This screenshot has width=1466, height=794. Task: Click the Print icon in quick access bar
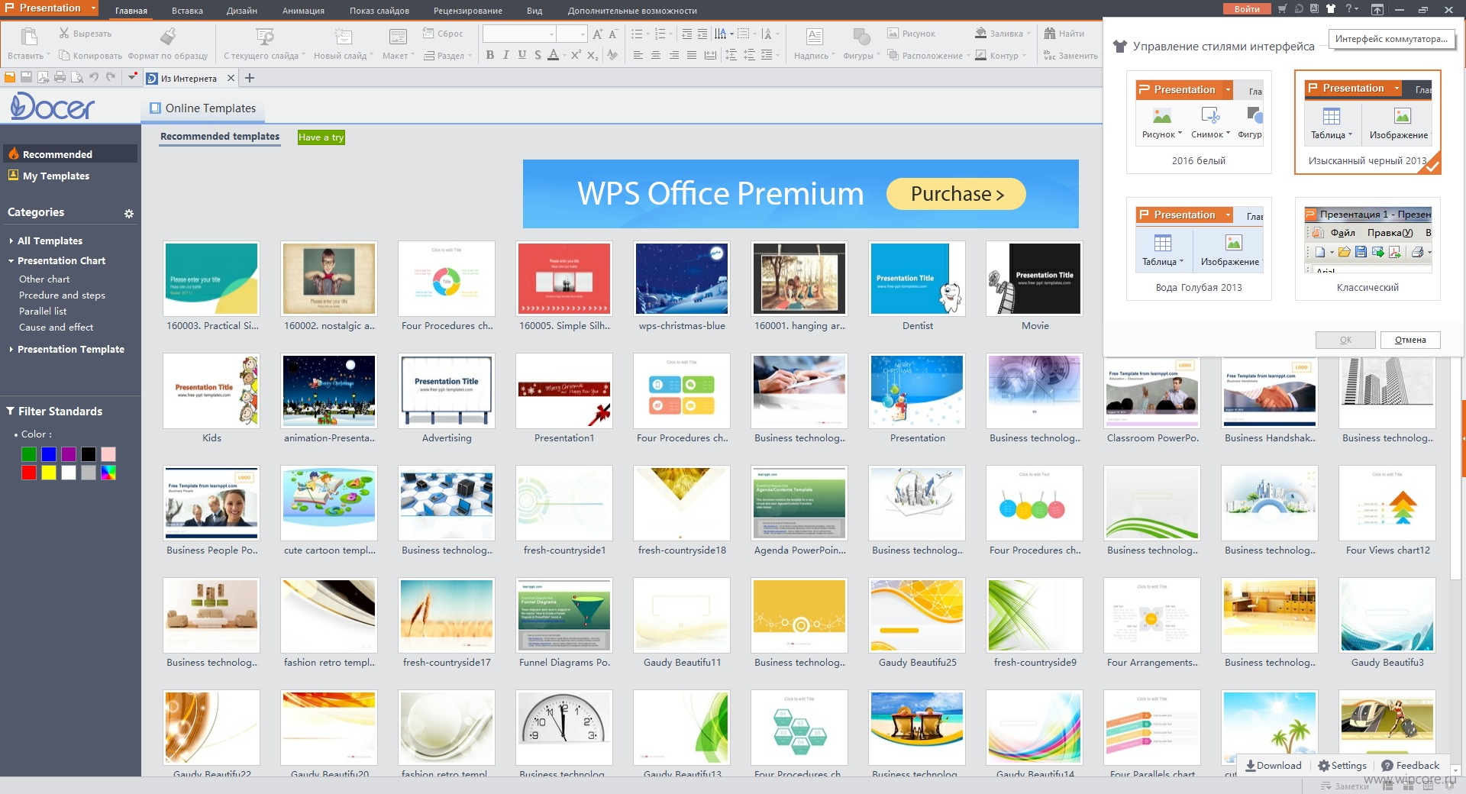[60, 77]
